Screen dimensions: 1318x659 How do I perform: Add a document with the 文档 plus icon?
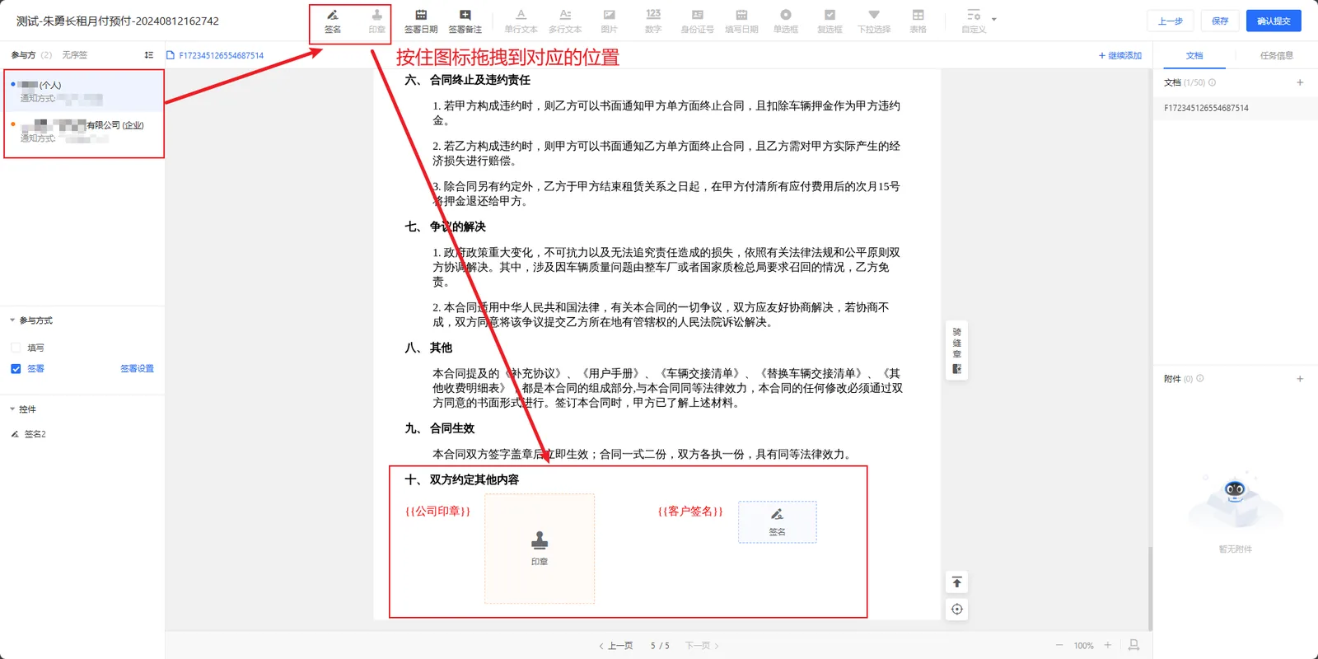pyautogui.click(x=1300, y=82)
